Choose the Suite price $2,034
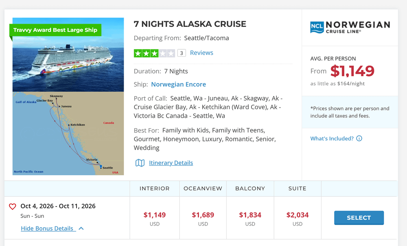The height and width of the screenshot is (246, 407). [298, 215]
